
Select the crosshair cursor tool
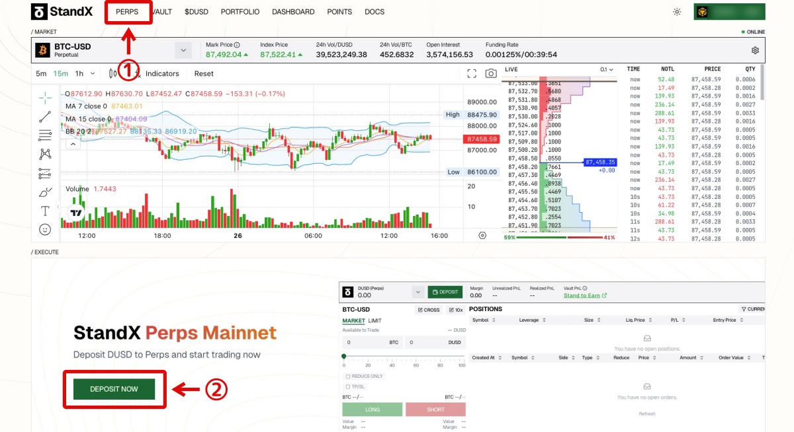point(44,96)
